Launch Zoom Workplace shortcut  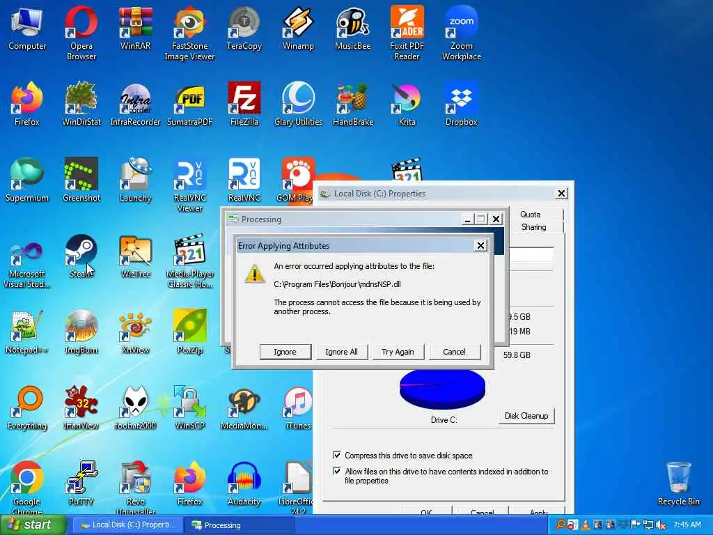pyautogui.click(x=461, y=33)
